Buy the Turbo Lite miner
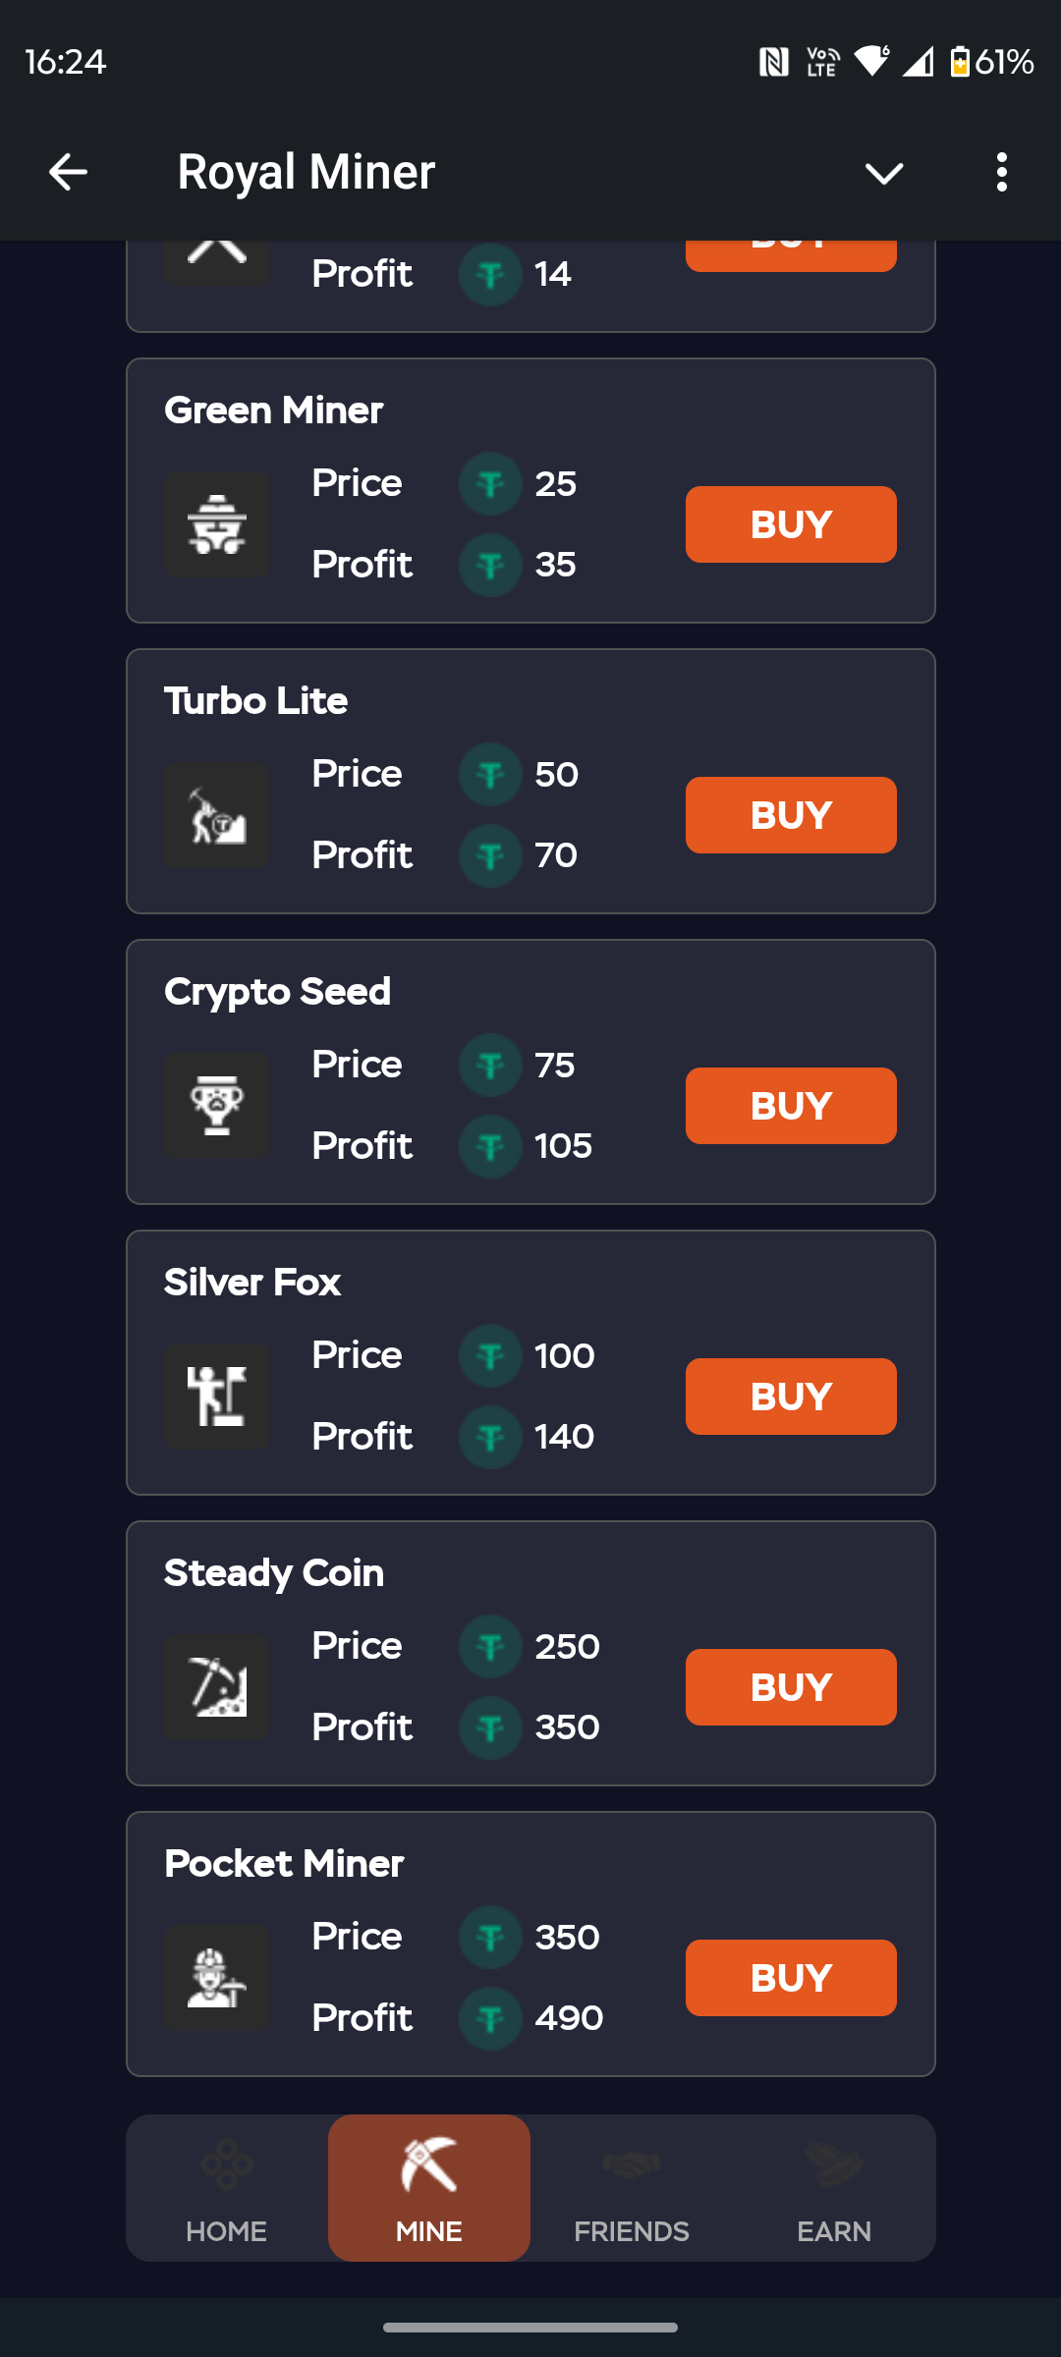Image resolution: width=1061 pixels, height=2357 pixels. 791,815
